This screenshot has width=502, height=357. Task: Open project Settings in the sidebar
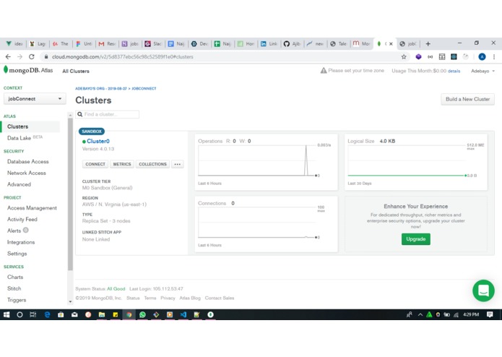(17, 254)
